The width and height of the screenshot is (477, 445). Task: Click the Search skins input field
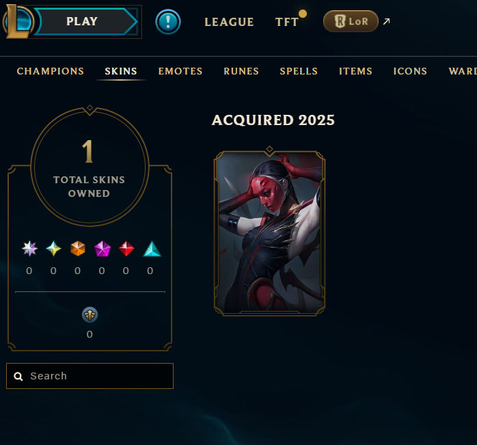90,376
